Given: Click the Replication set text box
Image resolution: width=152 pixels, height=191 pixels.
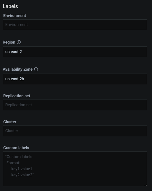Looking at the screenshot, I should point(75,105).
